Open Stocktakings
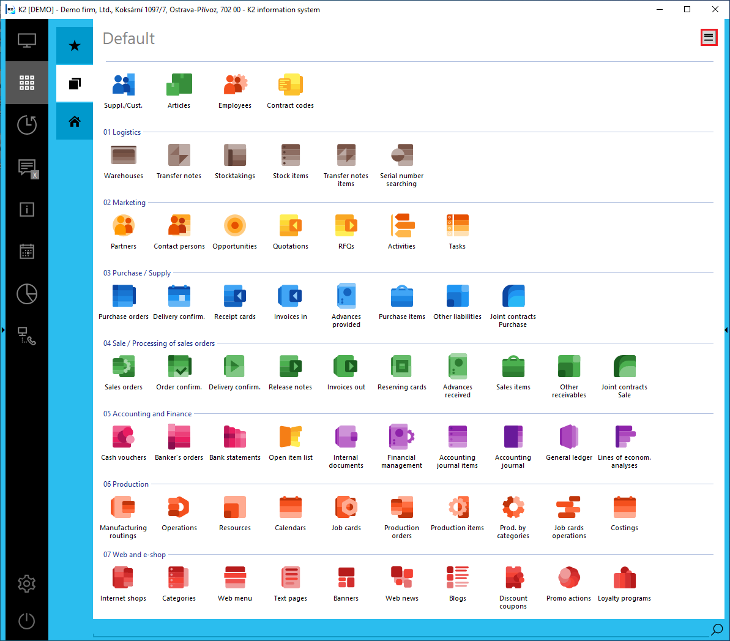The image size is (730, 641). pyautogui.click(x=234, y=162)
